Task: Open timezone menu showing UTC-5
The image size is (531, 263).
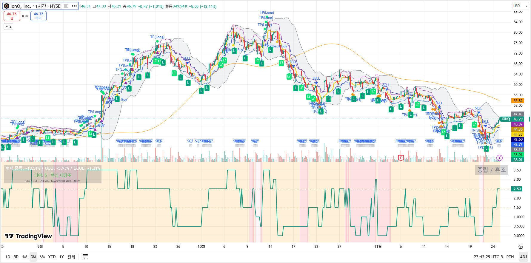Action: tap(488, 257)
